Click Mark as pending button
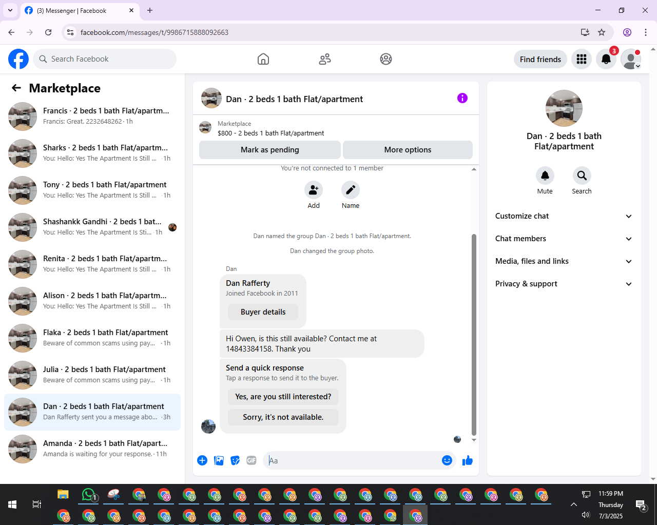This screenshot has height=525, width=657. point(270,150)
